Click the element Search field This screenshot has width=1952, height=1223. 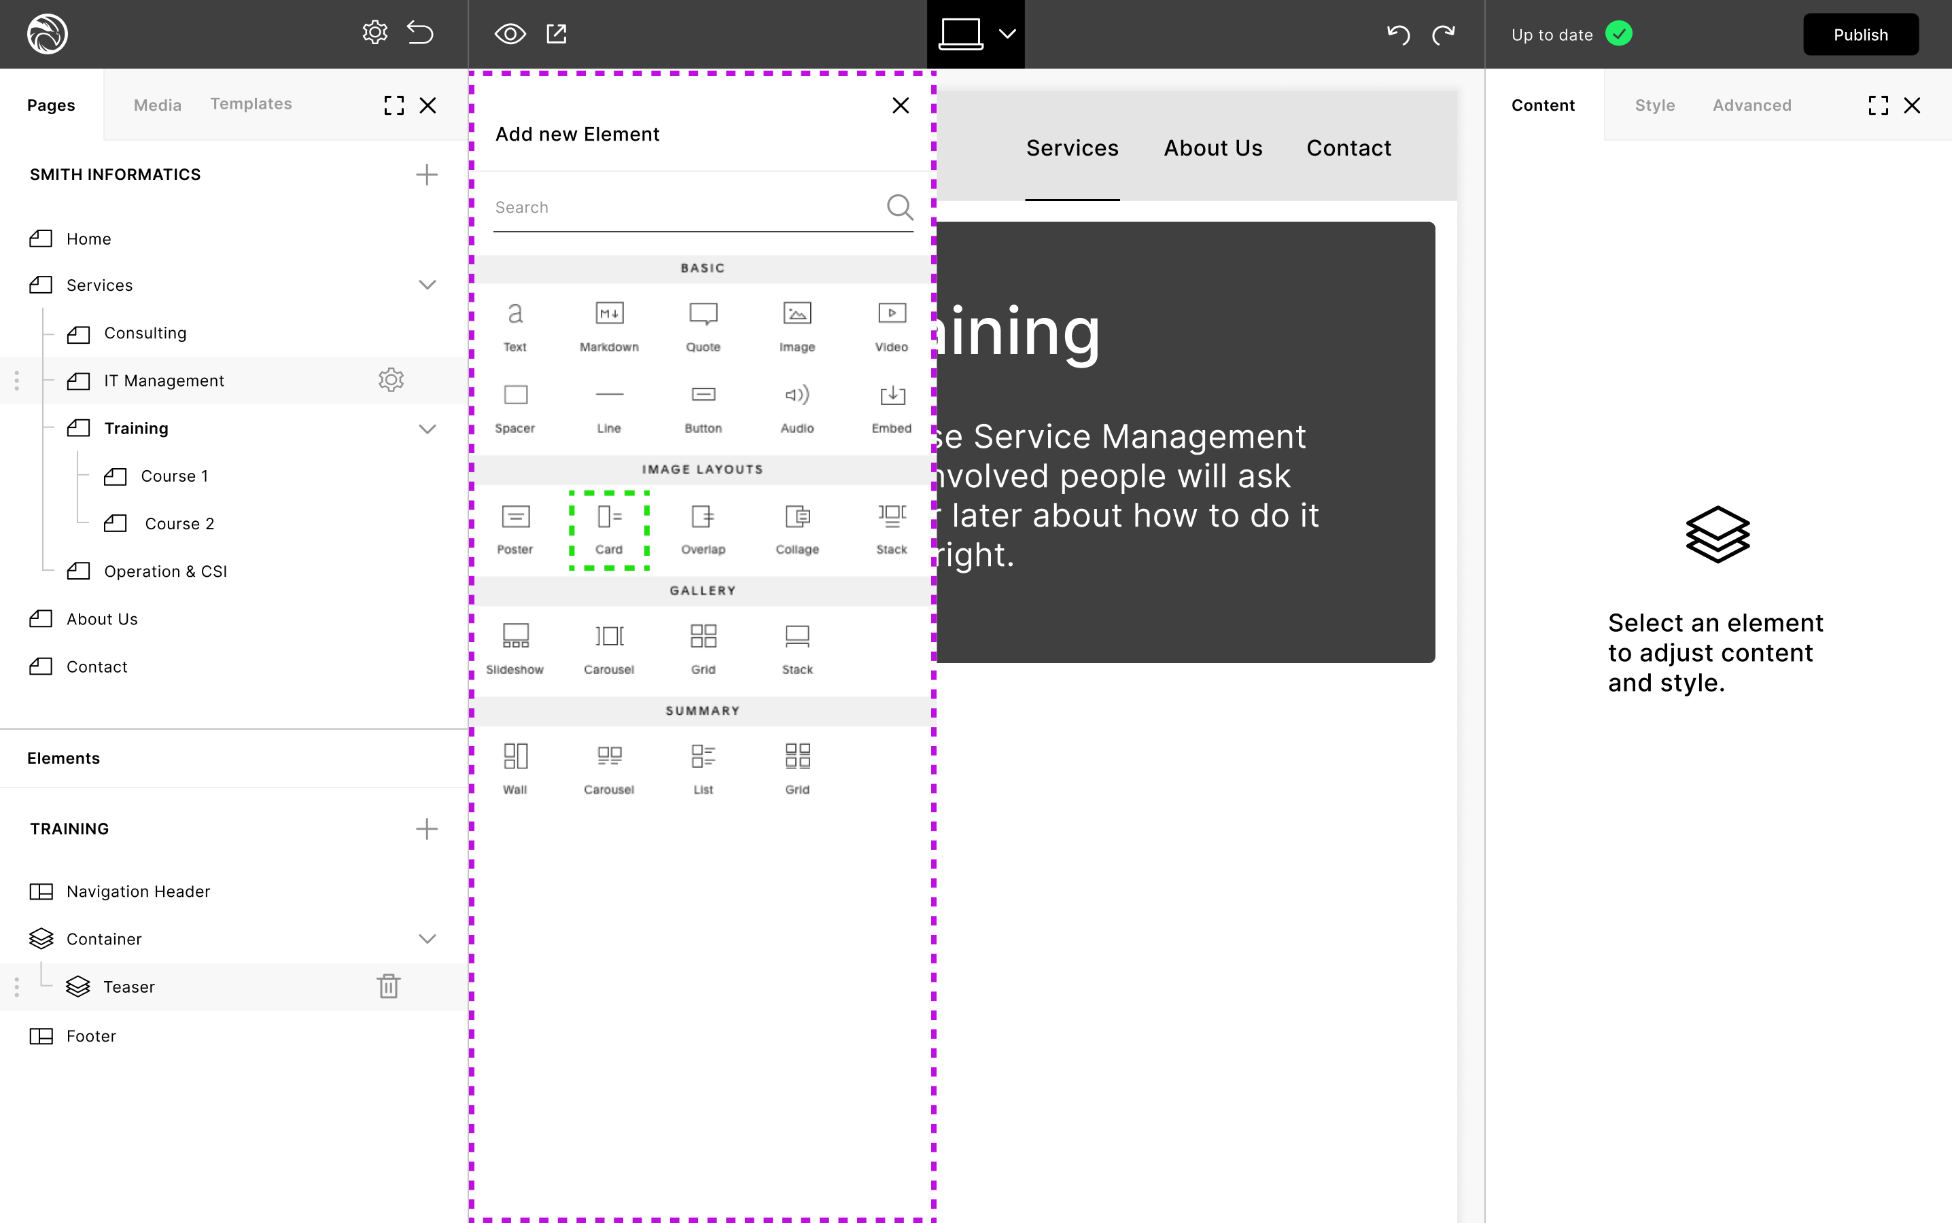tap(688, 208)
